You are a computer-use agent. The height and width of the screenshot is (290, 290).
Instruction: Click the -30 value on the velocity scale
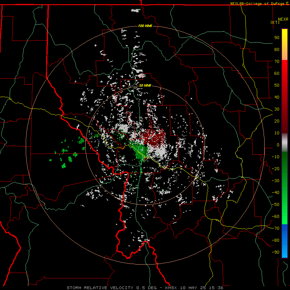click(x=275, y=181)
